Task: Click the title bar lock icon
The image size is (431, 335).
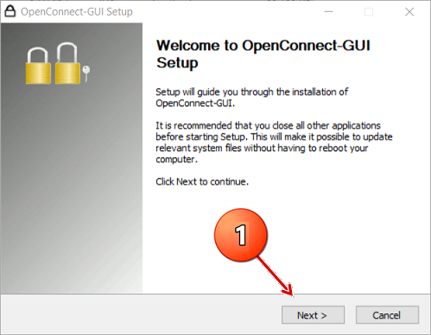Action: point(10,11)
